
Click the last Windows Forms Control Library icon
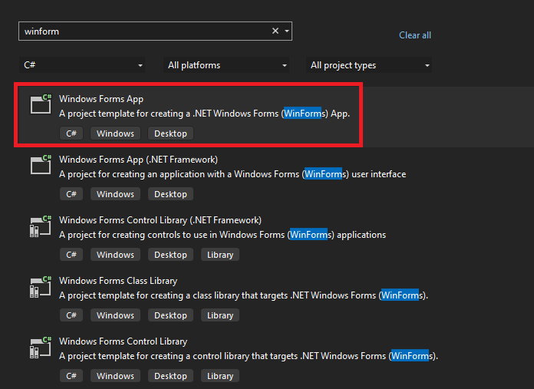click(x=41, y=346)
